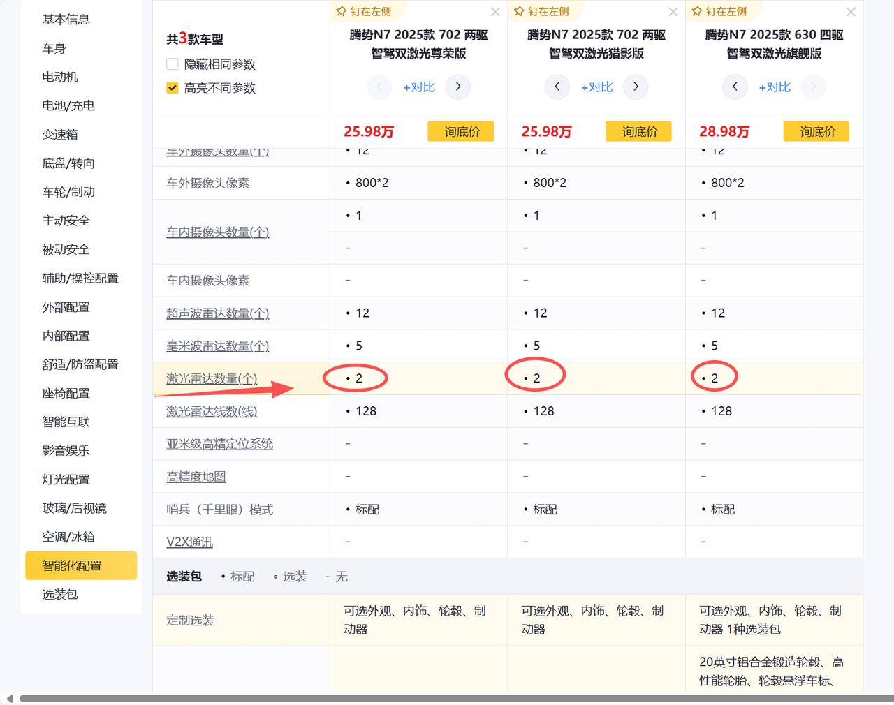Remove the 旗舰版 model column

[x=851, y=12]
